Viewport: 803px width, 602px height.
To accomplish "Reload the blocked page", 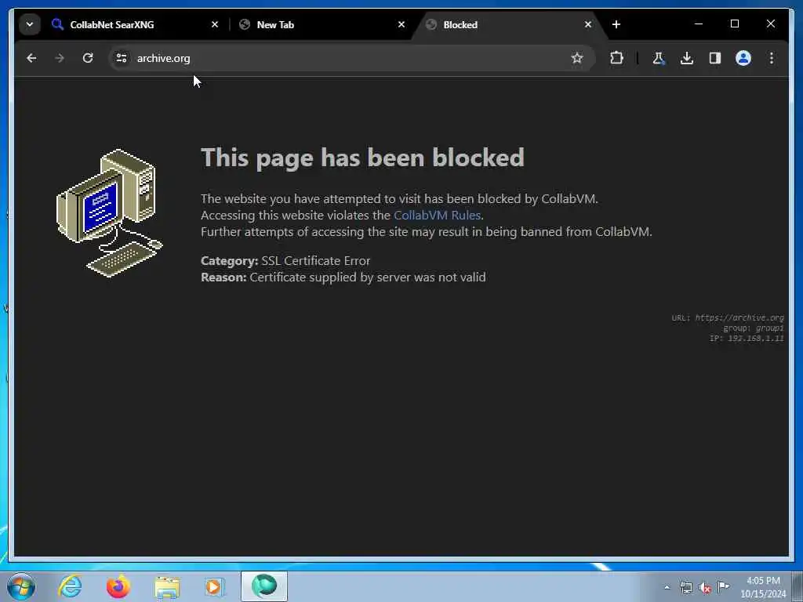I will 88,58.
